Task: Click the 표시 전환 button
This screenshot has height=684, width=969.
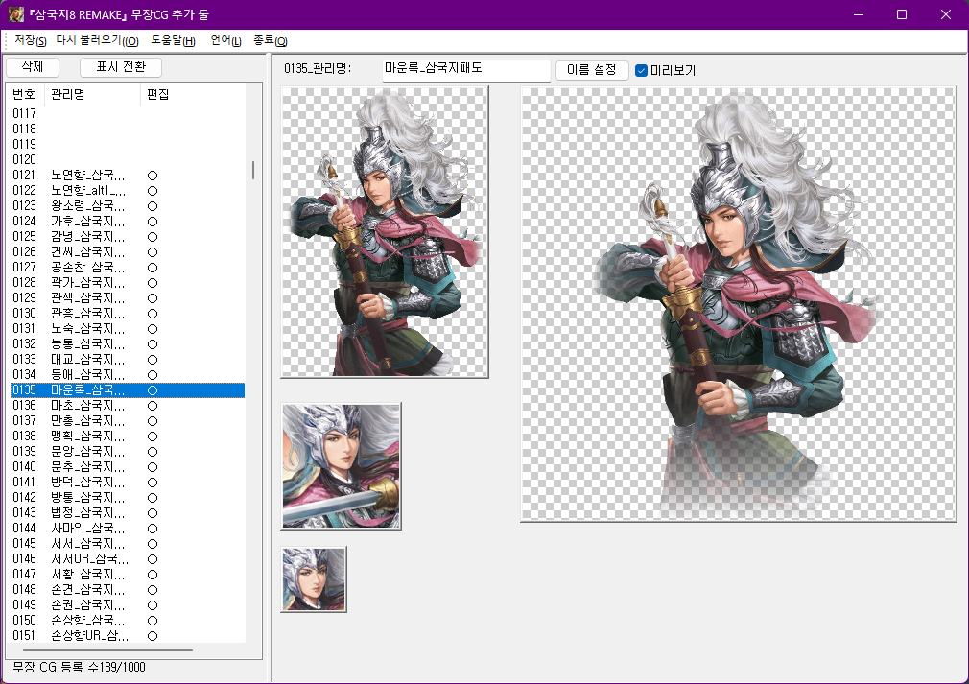Action: 121,67
